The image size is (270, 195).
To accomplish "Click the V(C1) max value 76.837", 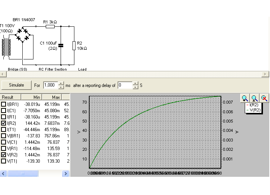I will click(x=54, y=142).
